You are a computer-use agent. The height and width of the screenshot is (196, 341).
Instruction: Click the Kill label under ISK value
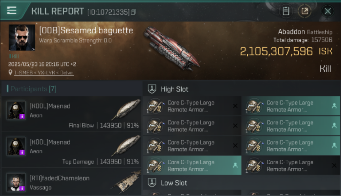pyautogui.click(x=325, y=69)
